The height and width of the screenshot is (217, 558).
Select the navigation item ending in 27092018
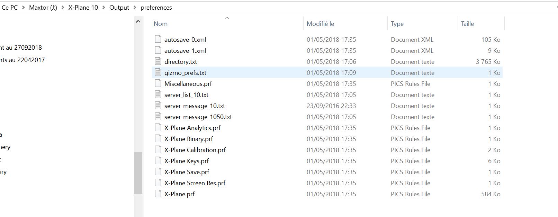pos(21,48)
